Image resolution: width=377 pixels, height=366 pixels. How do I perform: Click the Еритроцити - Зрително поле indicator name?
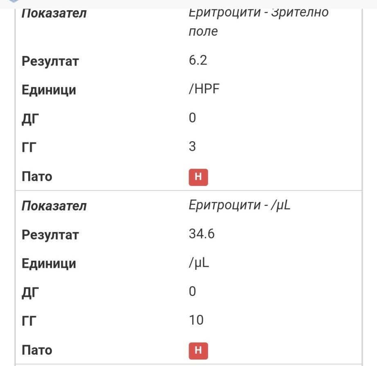click(258, 21)
